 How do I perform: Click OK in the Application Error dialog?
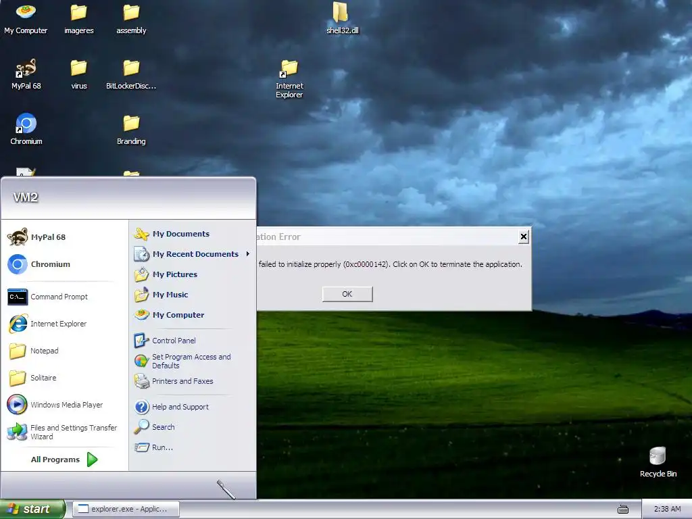[347, 294]
